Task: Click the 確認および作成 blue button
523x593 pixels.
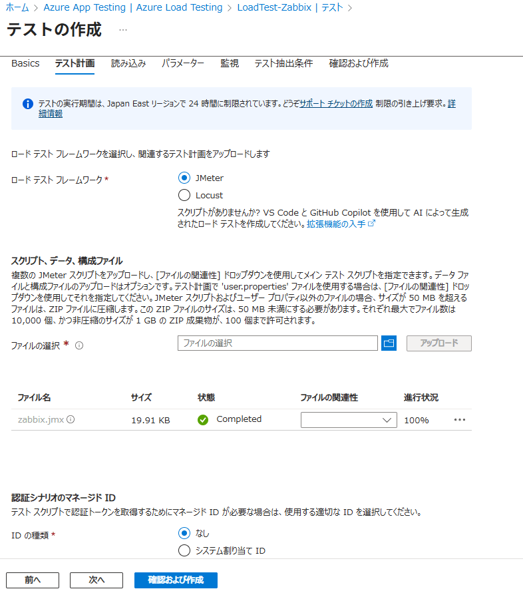Action: point(176,580)
